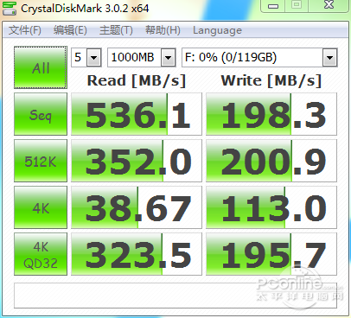Click the 4K QD32 write result 195.7
The height and width of the screenshot is (318, 351).
(271, 254)
